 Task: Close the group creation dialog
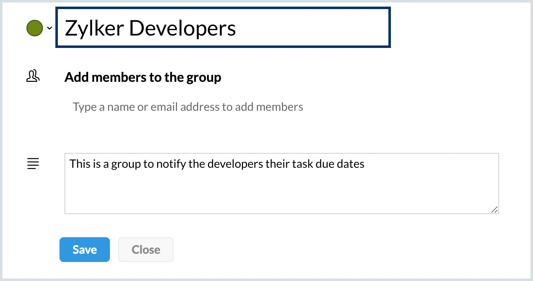coord(146,250)
